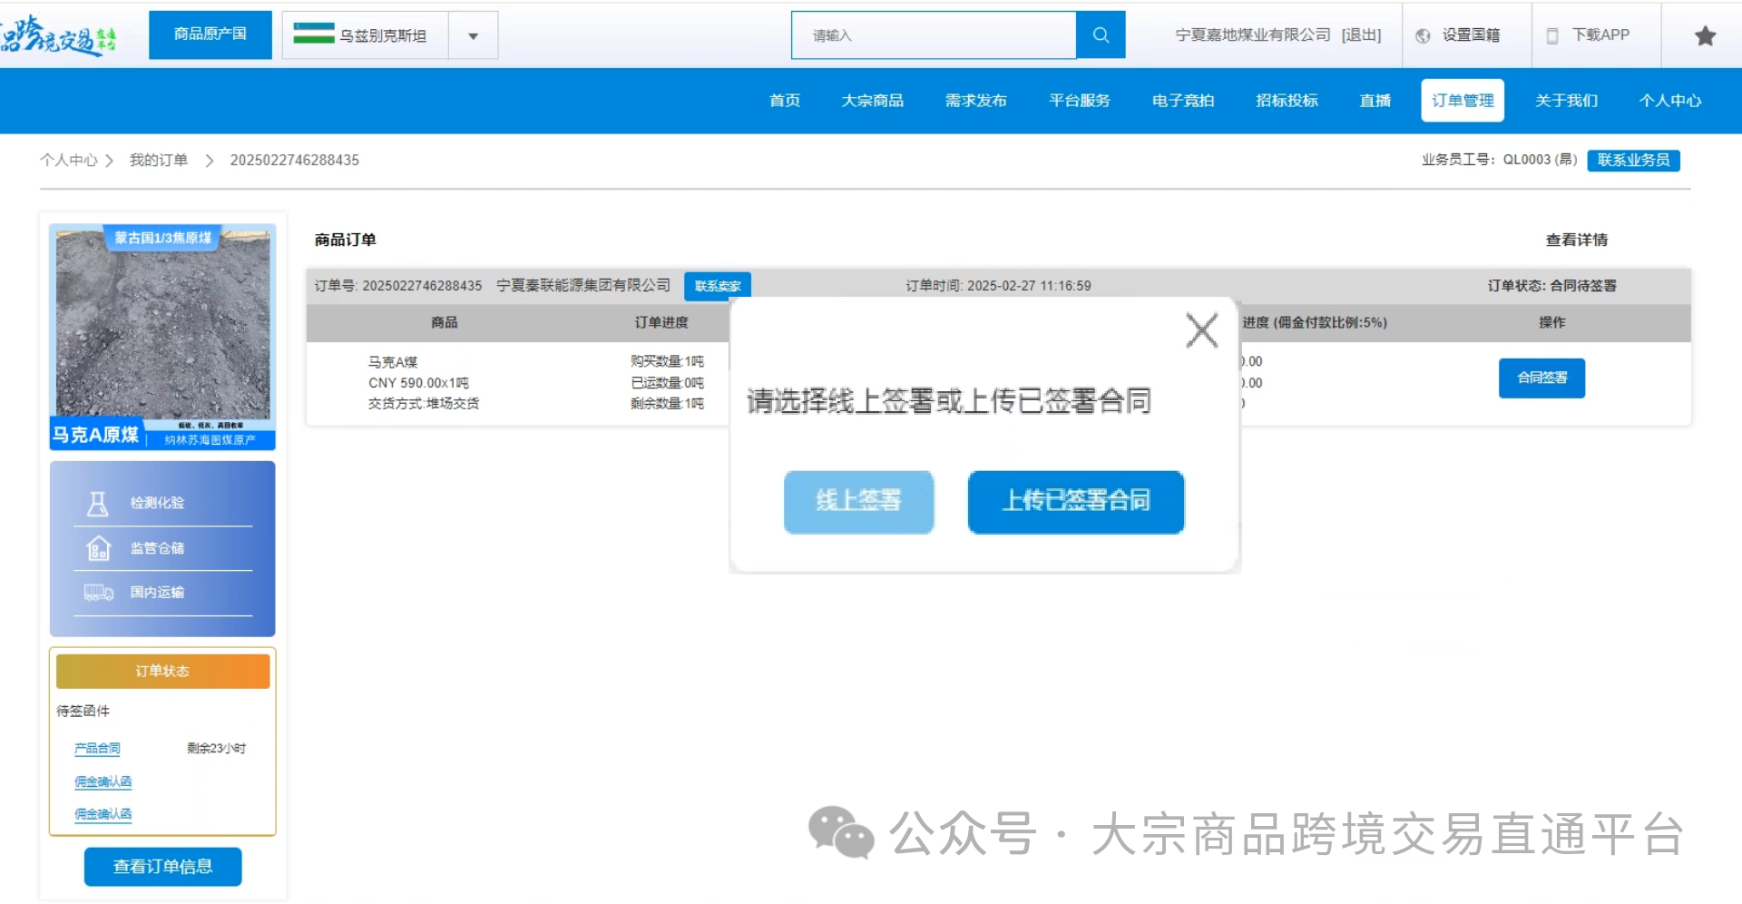Open the 订单管理 navigation tab
The height and width of the screenshot is (904, 1742).
point(1462,101)
